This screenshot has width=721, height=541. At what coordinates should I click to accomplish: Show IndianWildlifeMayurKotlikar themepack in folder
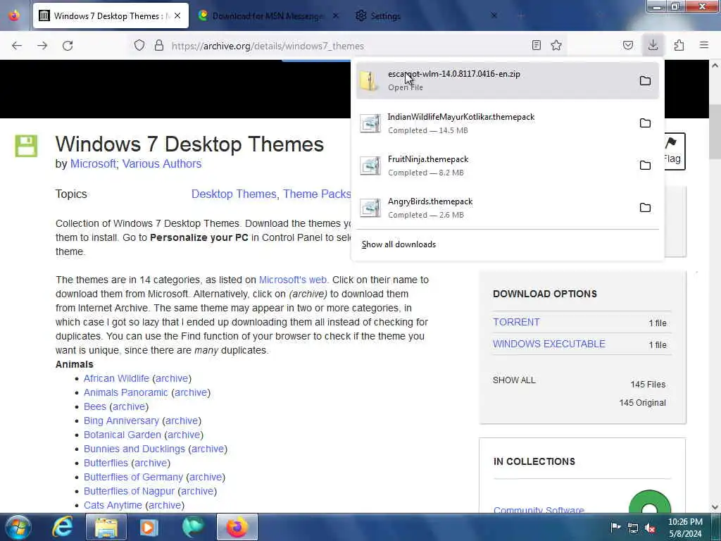645,123
